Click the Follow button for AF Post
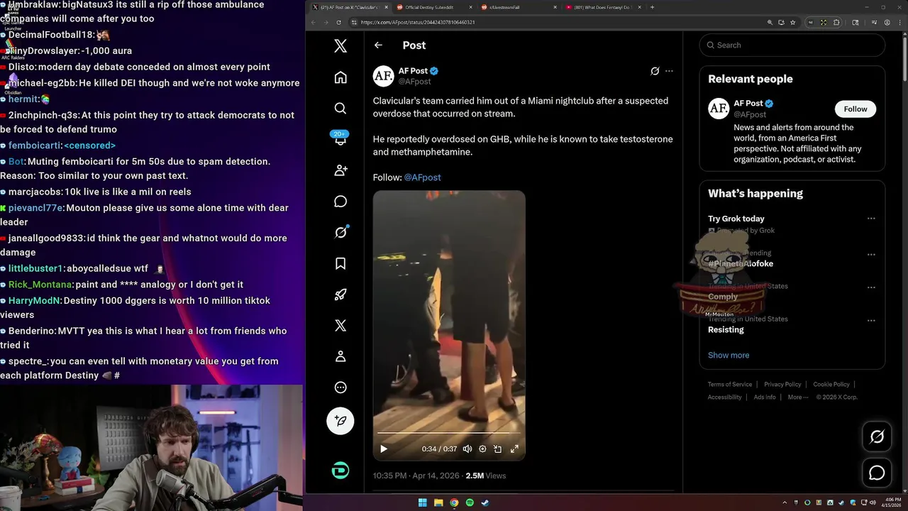 (855, 109)
